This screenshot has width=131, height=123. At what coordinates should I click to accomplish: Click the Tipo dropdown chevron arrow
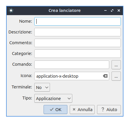[x=69, y=99]
